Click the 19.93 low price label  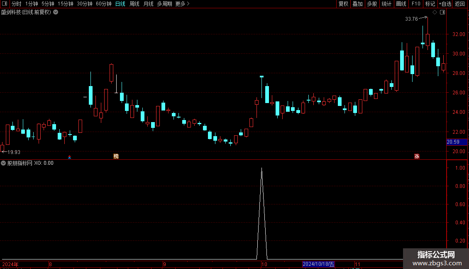(x=14, y=152)
